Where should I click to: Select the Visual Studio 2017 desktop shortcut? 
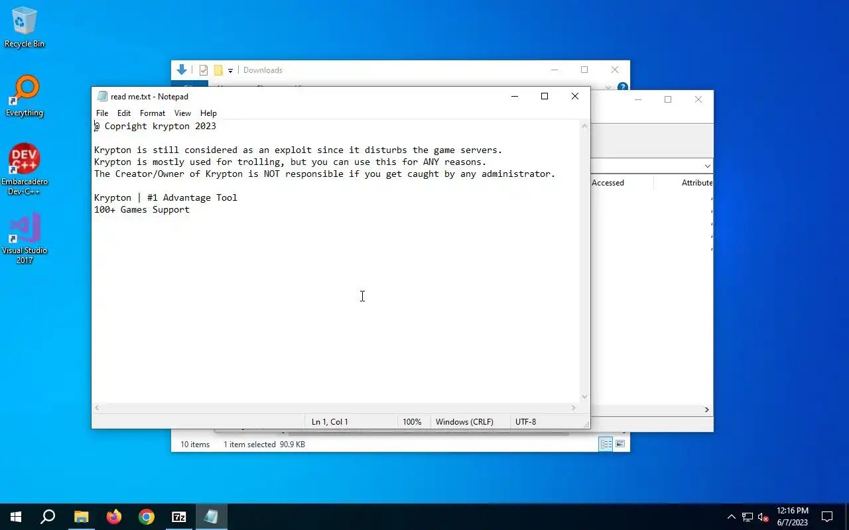click(x=25, y=238)
